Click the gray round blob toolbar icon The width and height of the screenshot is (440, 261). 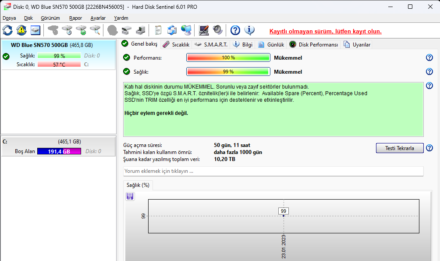click(113, 30)
